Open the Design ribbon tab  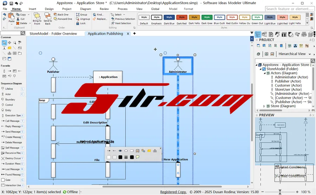(49, 9)
